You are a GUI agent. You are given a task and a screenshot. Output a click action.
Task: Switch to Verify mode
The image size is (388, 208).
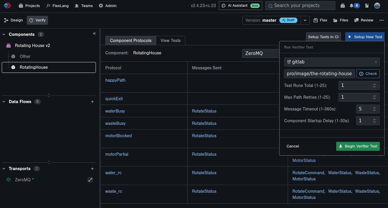tap(37, 20)
